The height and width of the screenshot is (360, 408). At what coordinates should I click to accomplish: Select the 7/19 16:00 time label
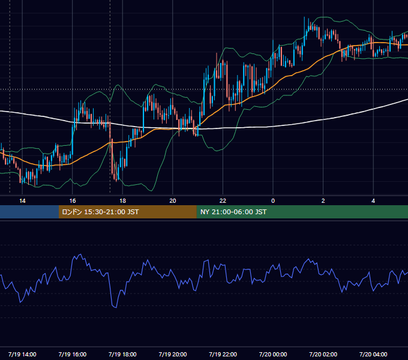73,354
